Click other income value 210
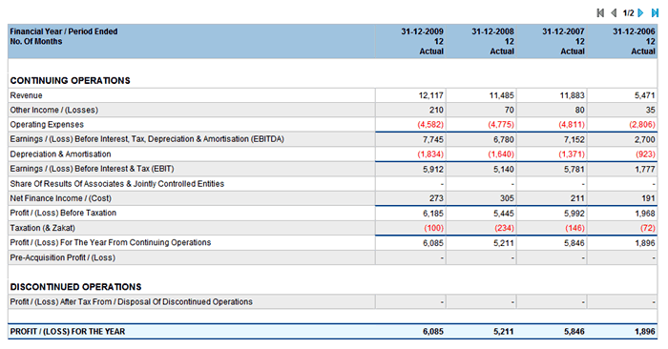668x349 pixels. pos(436,110)
